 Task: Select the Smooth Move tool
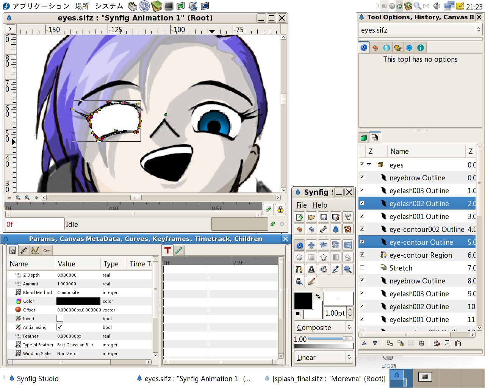(311, 245)
